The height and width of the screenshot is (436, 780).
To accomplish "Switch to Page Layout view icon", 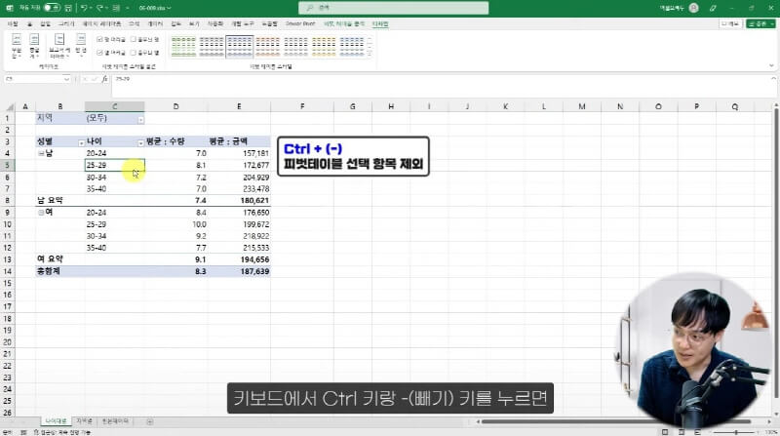I will [x=682, y=432].
